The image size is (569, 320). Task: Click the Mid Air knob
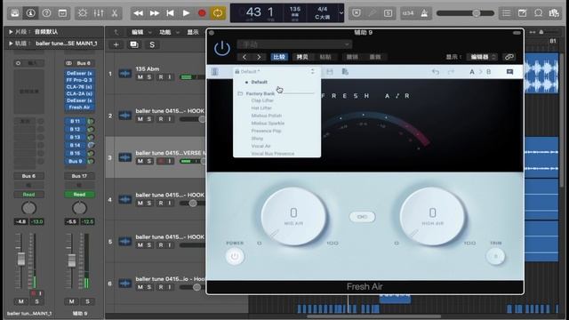point(293,216)
